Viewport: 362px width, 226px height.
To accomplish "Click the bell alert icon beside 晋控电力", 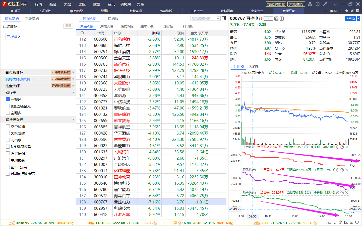I will coord(276,19).
